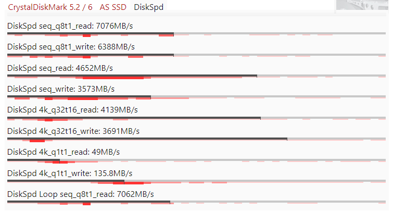Switch to the CrystalDiskMark 5.2 / 6 tab
Screen dimensions: 393x212
tap(51, 8)
